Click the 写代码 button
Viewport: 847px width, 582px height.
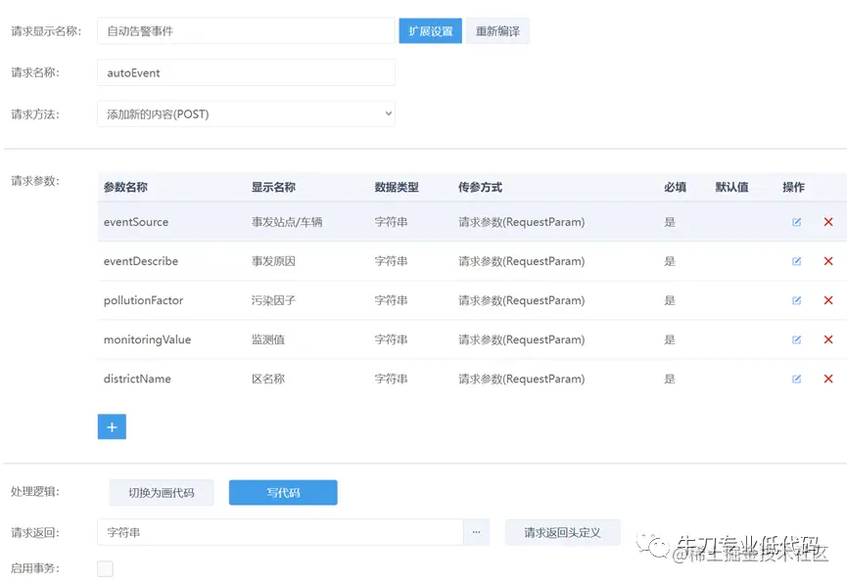(282, 492)
